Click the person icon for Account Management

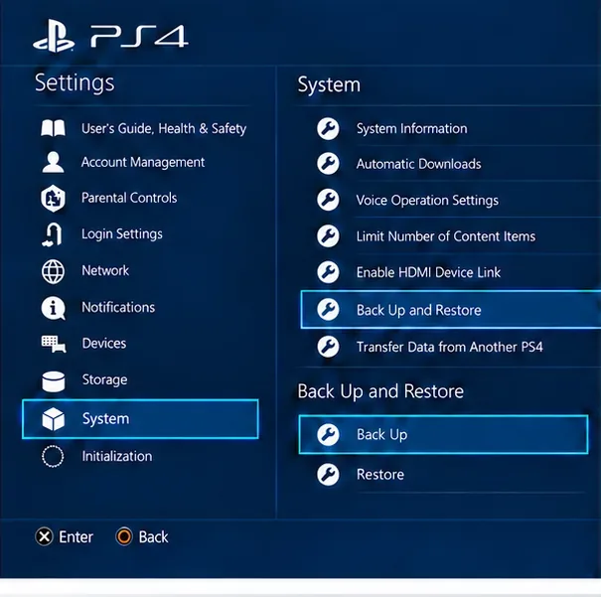coord(53,162)
